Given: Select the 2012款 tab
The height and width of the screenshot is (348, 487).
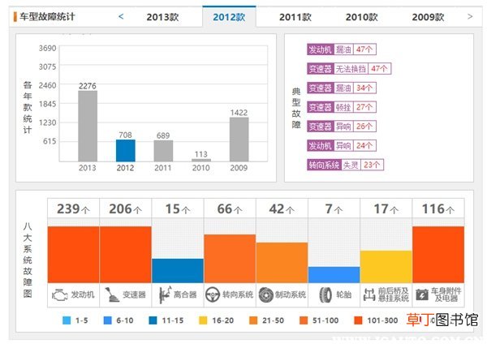Looking at the screenshot, I should [x=229, y=17].
